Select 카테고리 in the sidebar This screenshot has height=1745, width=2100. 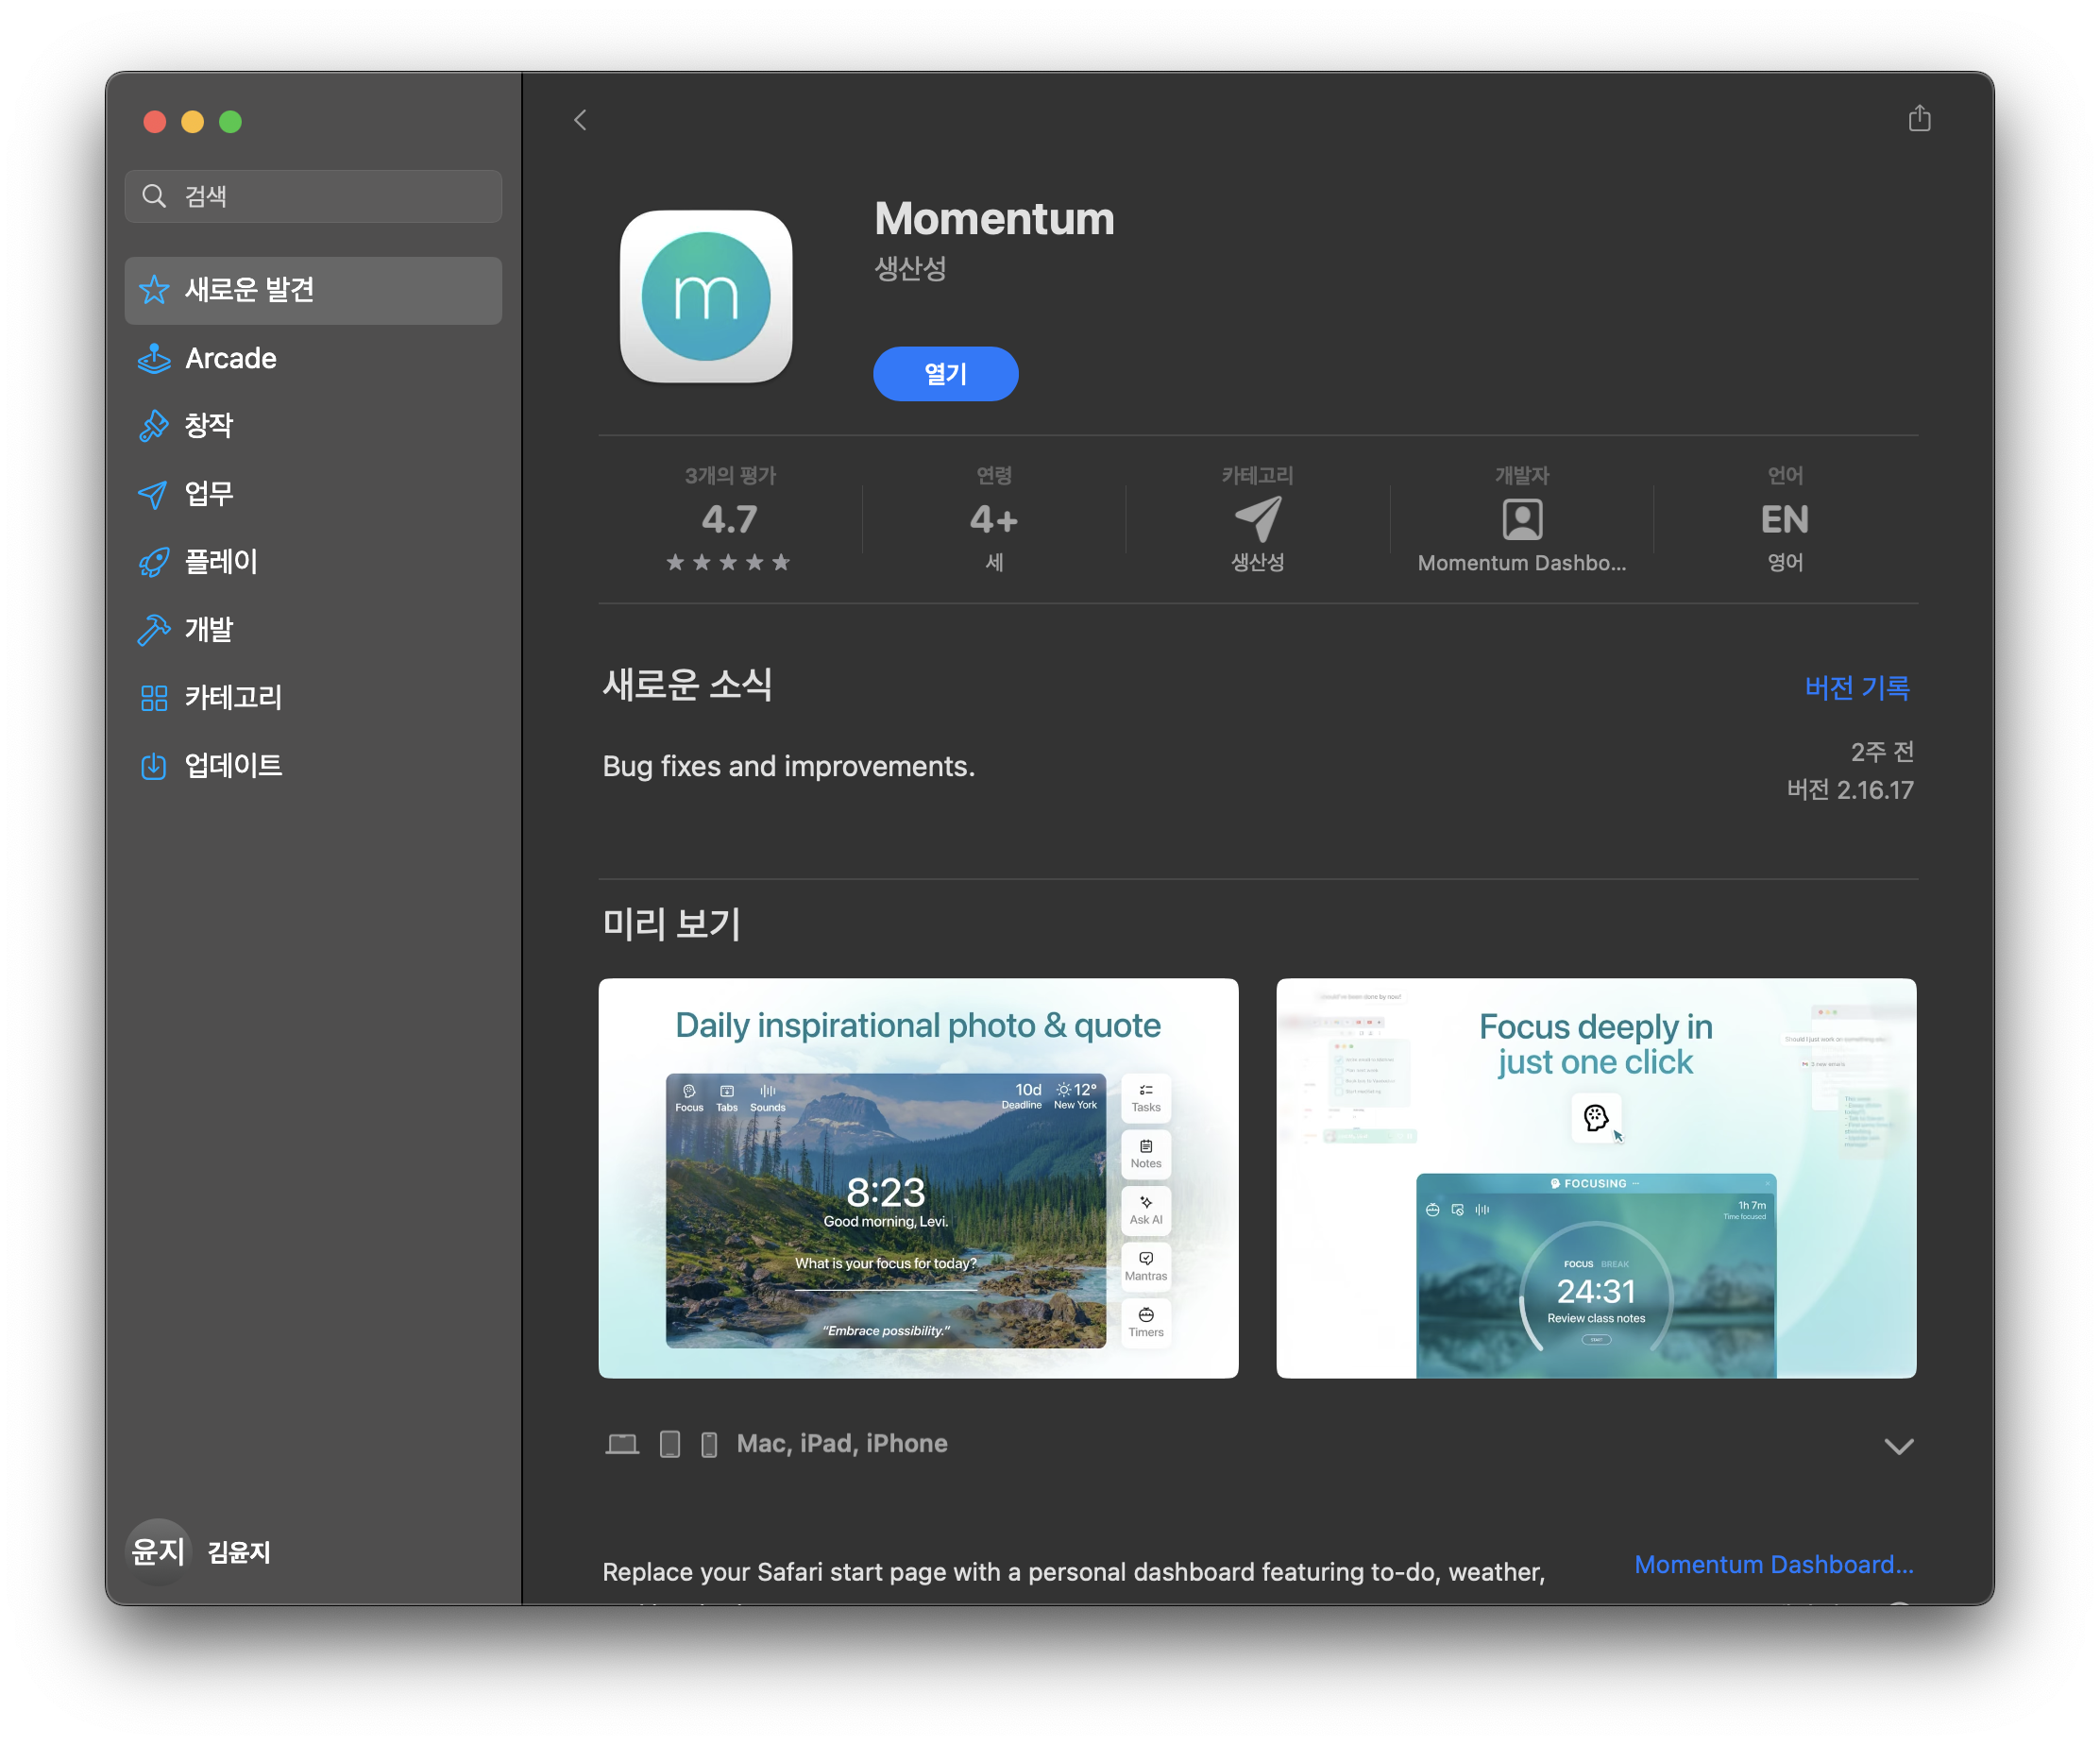(x=233, y=698)
